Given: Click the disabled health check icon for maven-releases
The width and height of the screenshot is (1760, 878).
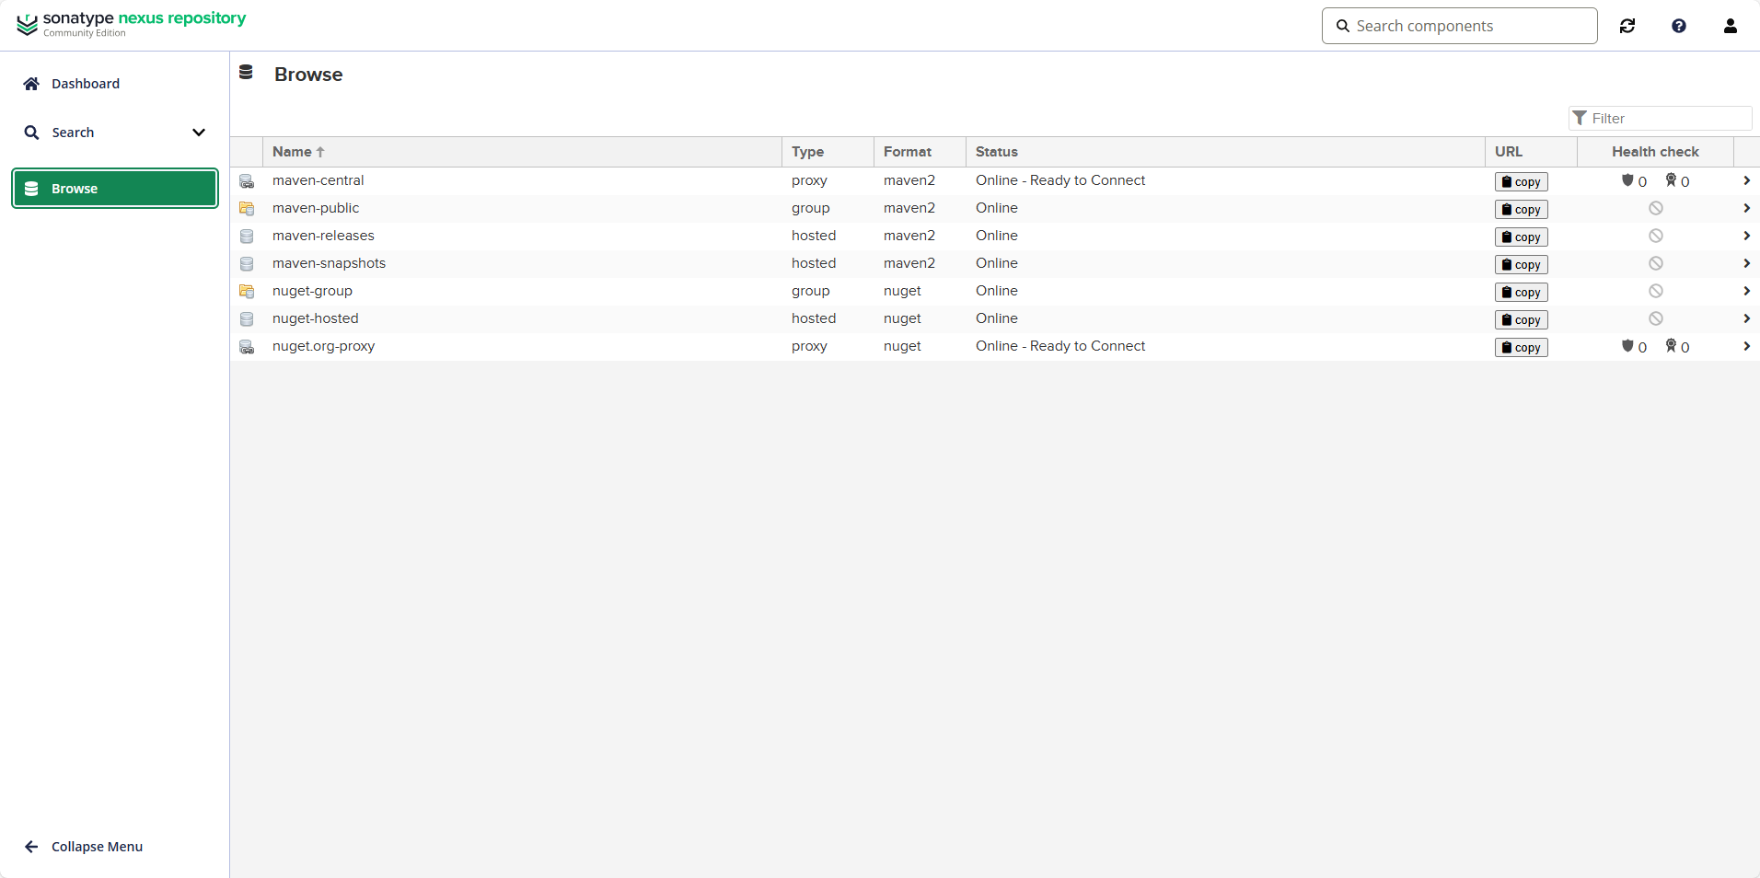Looking at the screenshot, I should click(x=1655, y=237).
